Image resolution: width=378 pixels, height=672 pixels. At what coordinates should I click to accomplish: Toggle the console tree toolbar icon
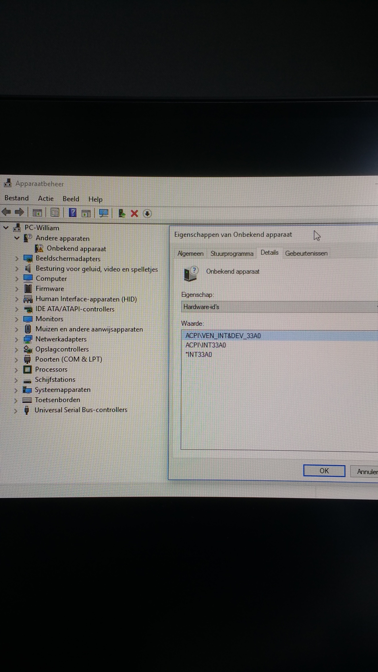click(37, 213)
